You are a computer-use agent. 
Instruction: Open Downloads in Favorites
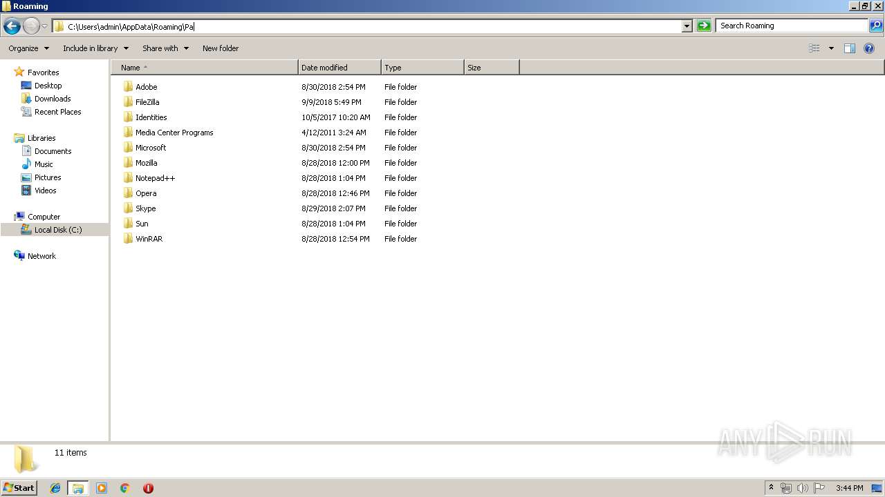[x=53, y=99]
